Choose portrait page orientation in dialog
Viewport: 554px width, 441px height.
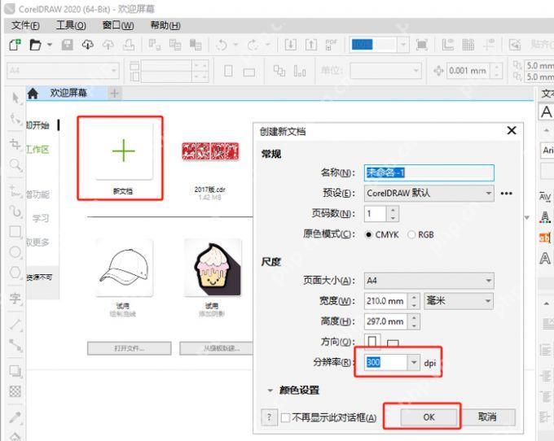point(372,342)
